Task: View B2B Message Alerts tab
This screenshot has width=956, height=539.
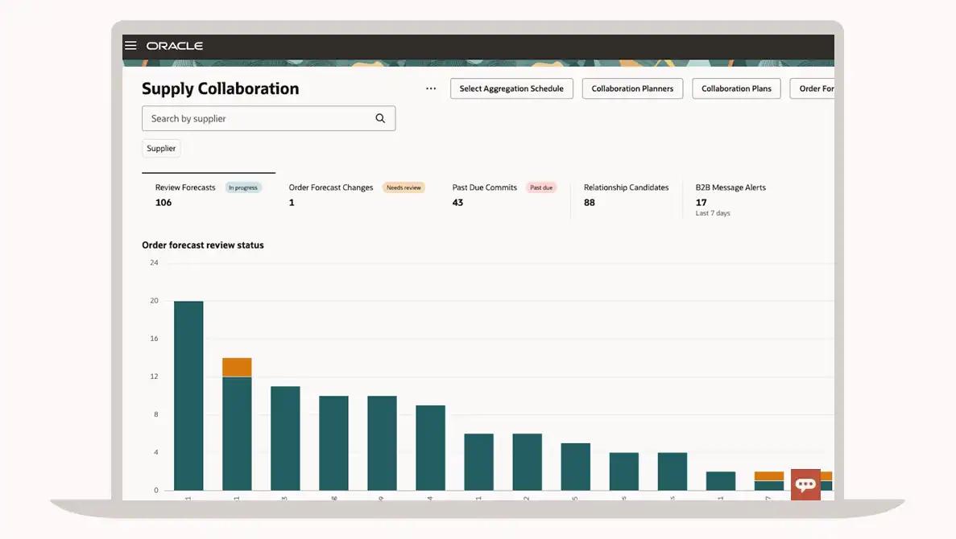Action: point(730,187)
